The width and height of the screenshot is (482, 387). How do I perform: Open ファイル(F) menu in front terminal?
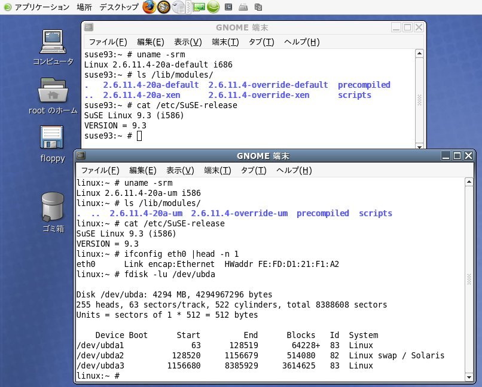pyautogui.click(x=100, y=170)
